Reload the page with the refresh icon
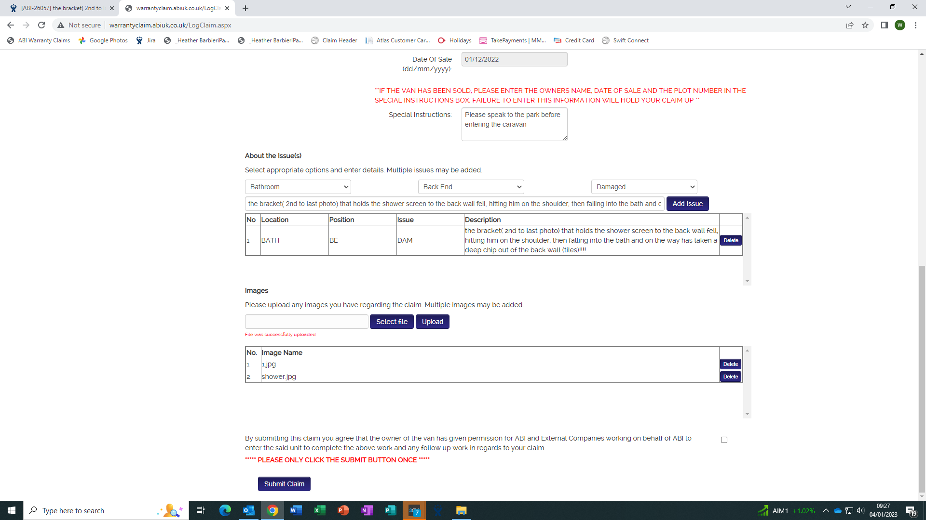This screenshot has width=926, height=520. pyautogui.click(x=41, y=25)
